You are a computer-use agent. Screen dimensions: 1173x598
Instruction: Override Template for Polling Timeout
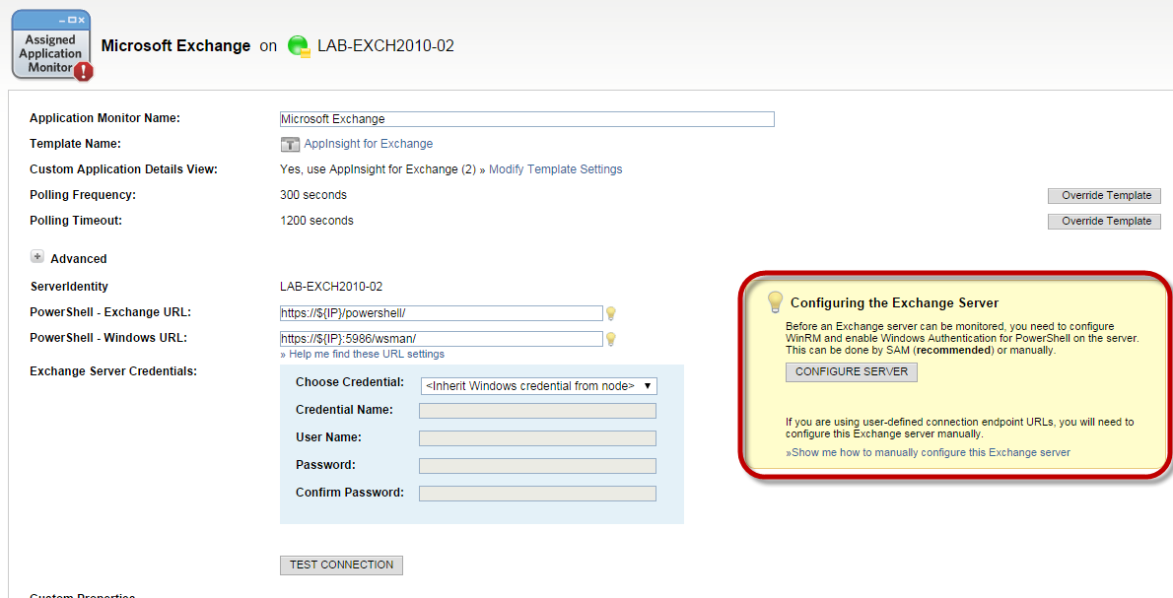[1106, 222]
